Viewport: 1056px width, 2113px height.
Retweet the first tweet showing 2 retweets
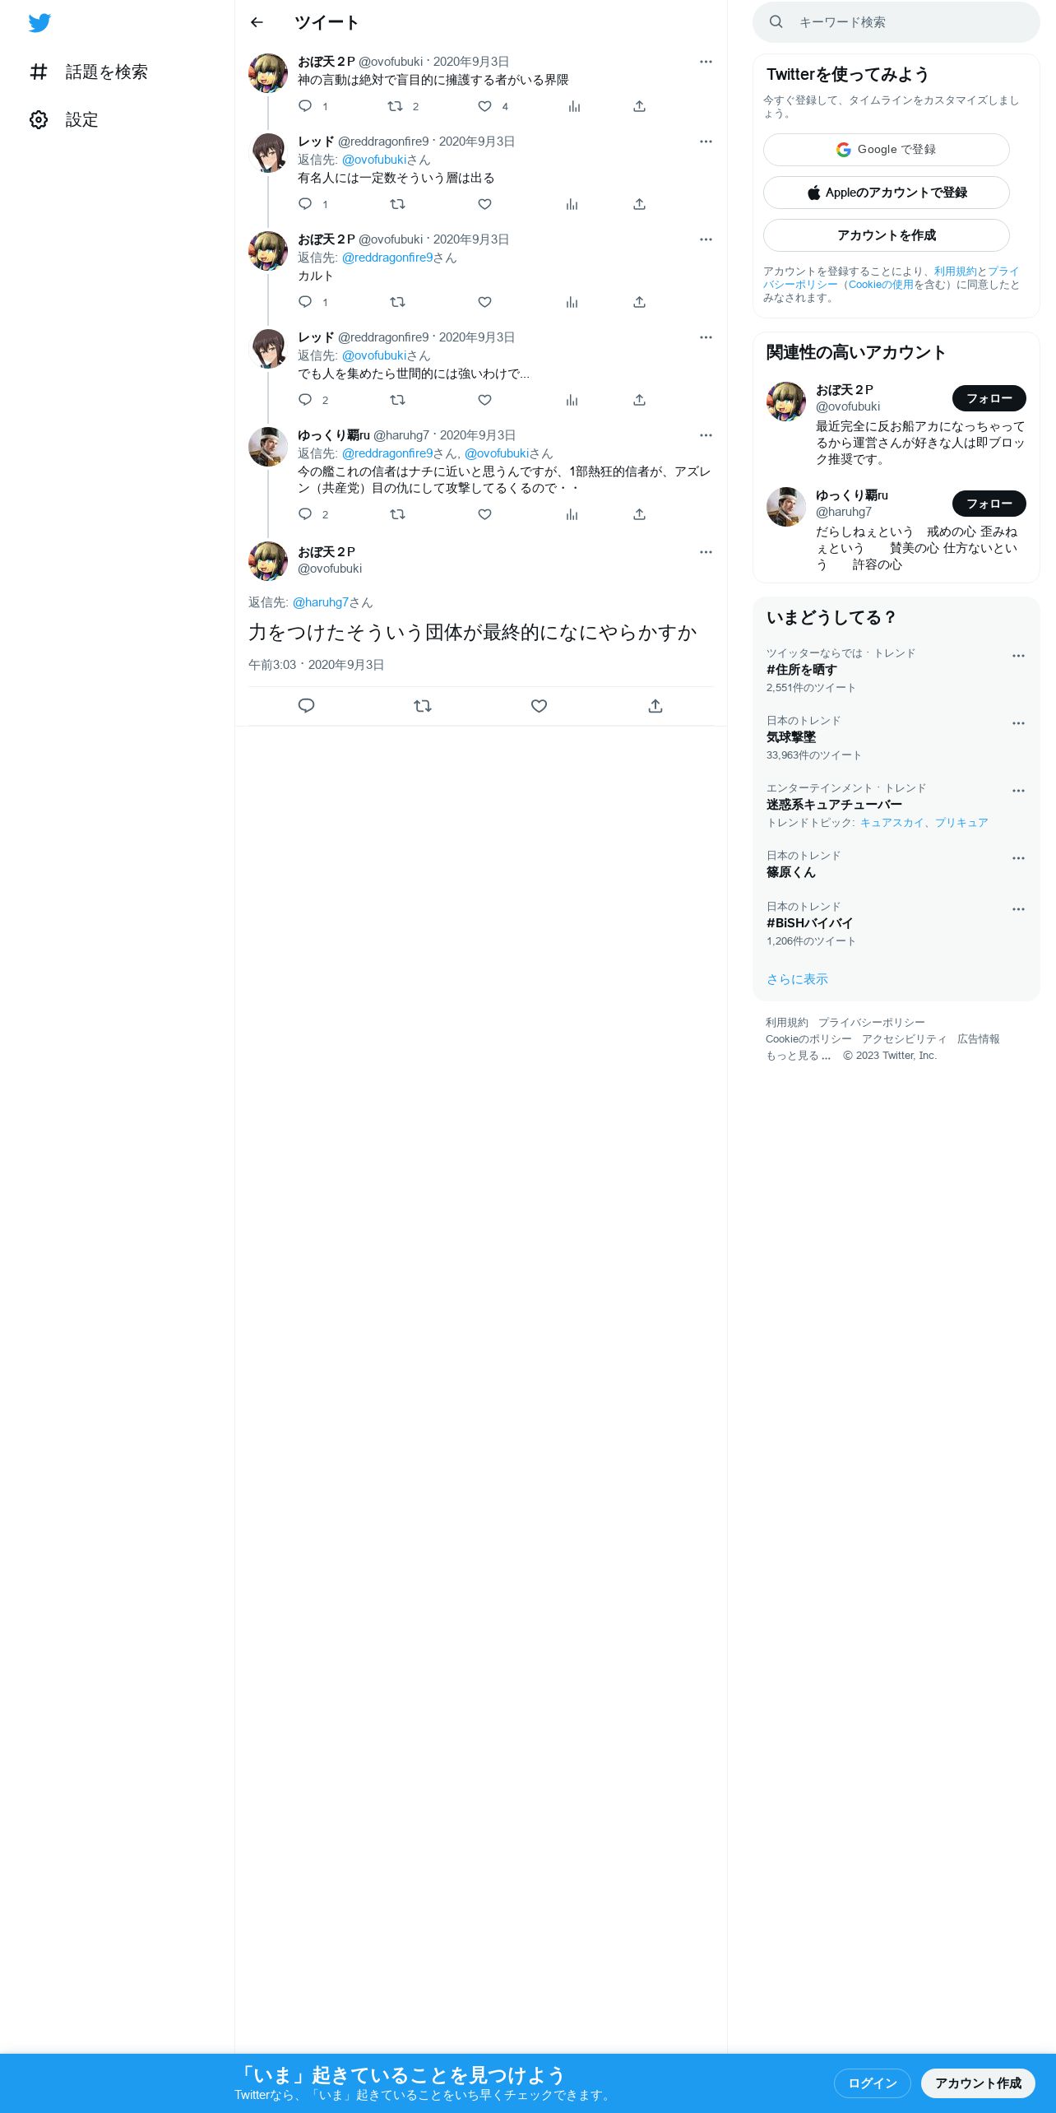[396, 106]
